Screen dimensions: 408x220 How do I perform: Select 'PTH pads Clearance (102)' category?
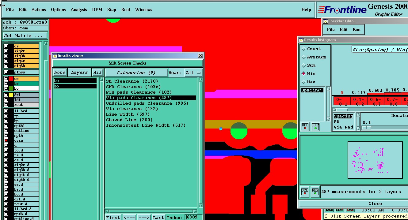139,92
